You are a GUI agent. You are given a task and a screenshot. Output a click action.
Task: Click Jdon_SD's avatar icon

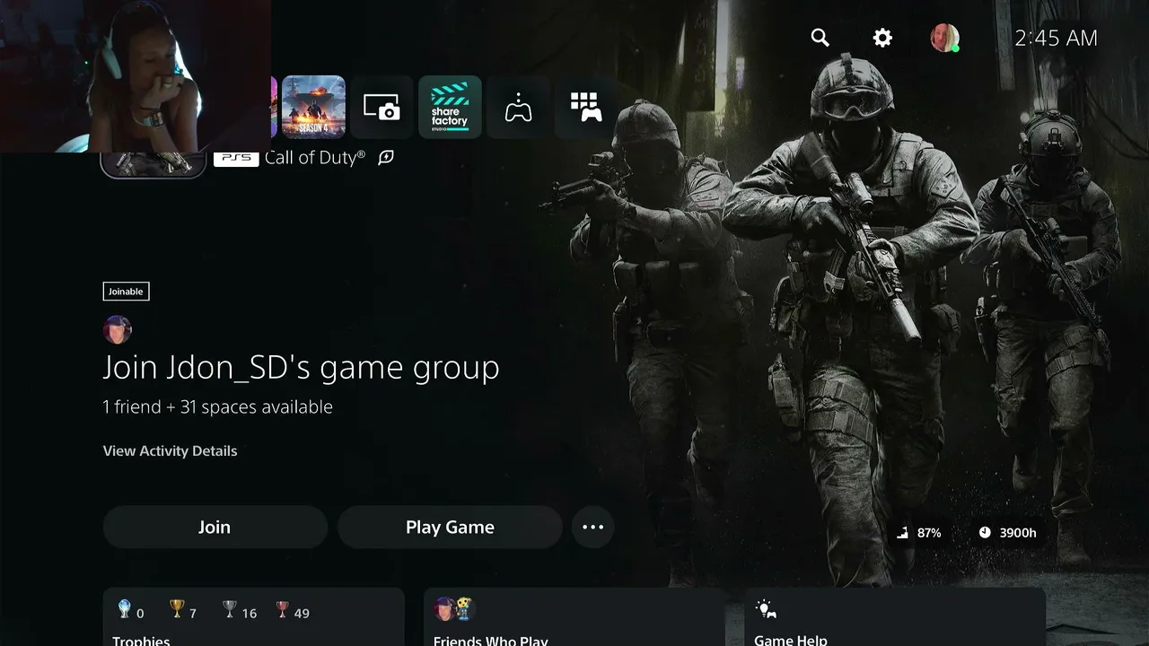point(117,329)
